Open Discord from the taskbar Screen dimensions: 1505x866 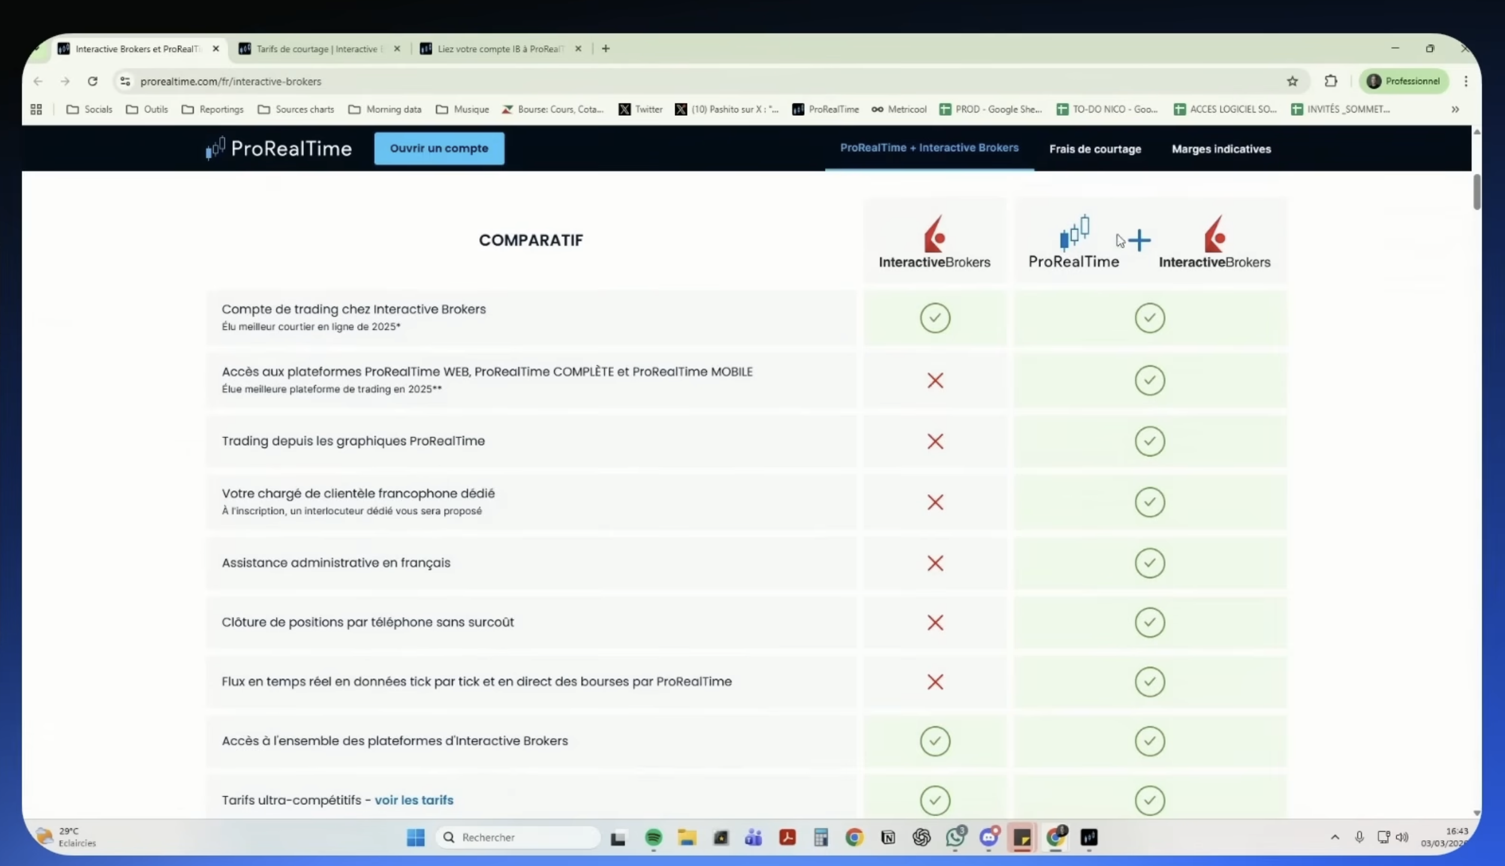pos(989,837)
